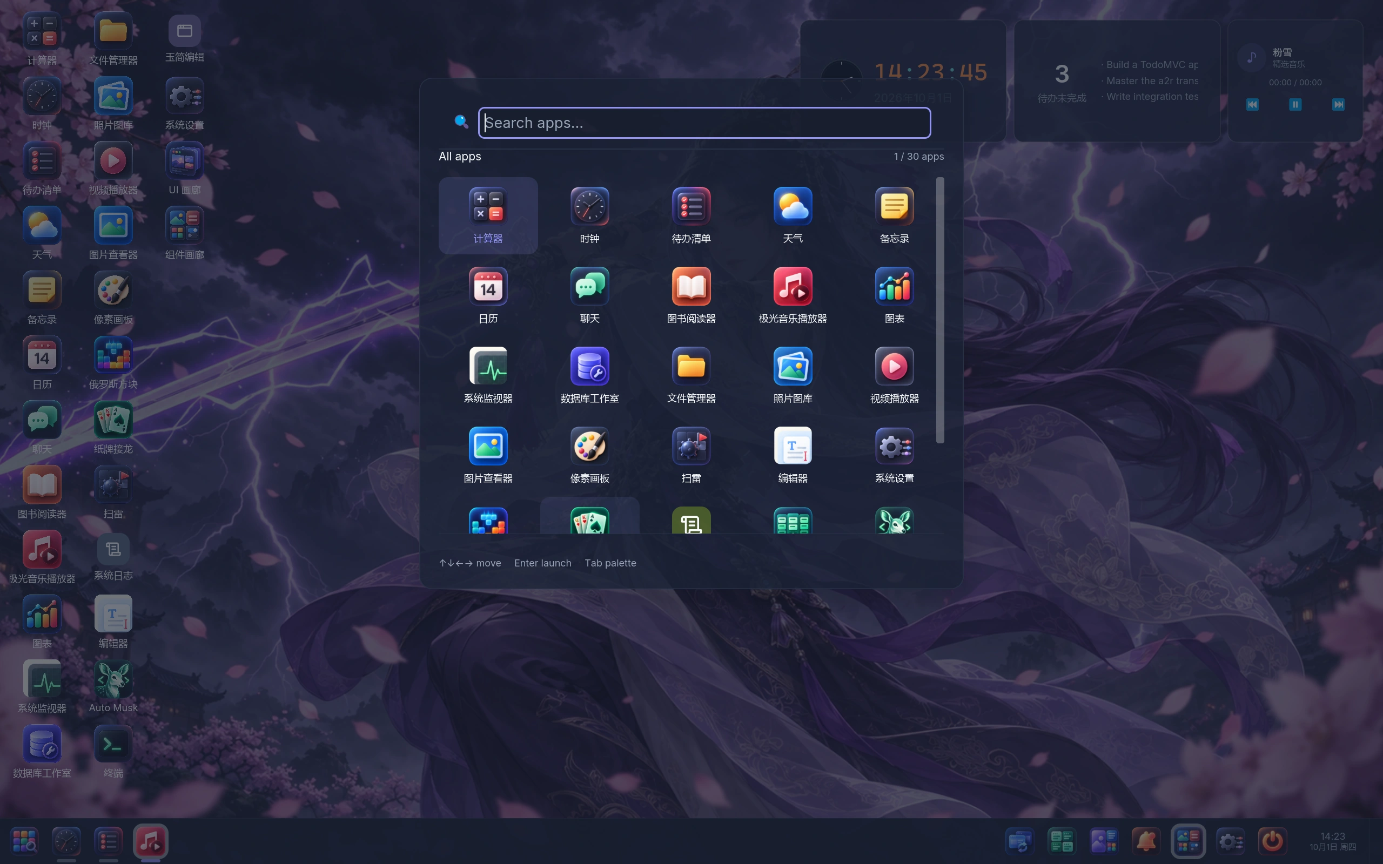Open 图表 app in the launcher grid
This screenshot has height=864, width=1383.
point(895,295)
